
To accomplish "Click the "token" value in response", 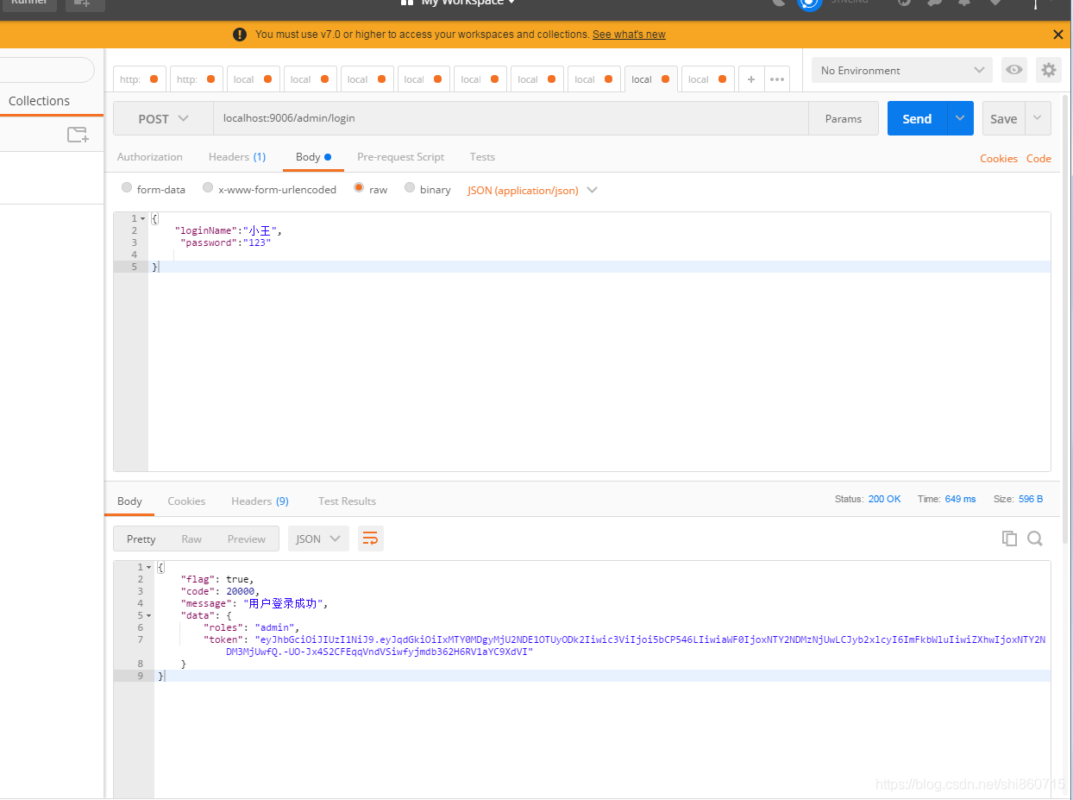I will (649, 646).
